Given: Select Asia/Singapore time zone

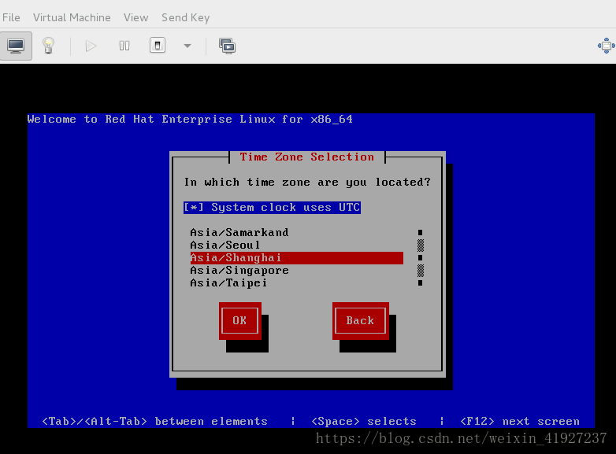Looking at the screenshot, I should tap(297, 271).
